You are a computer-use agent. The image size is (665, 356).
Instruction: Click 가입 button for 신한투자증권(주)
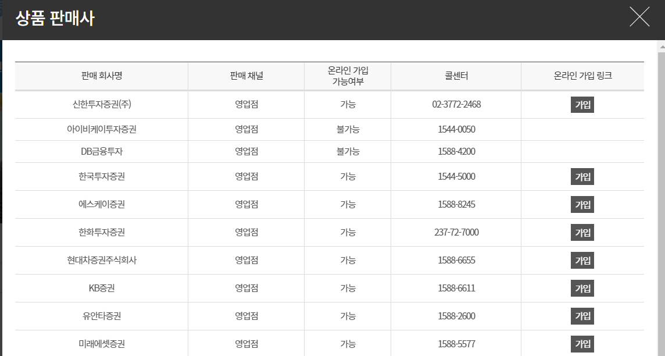[582, 105]
